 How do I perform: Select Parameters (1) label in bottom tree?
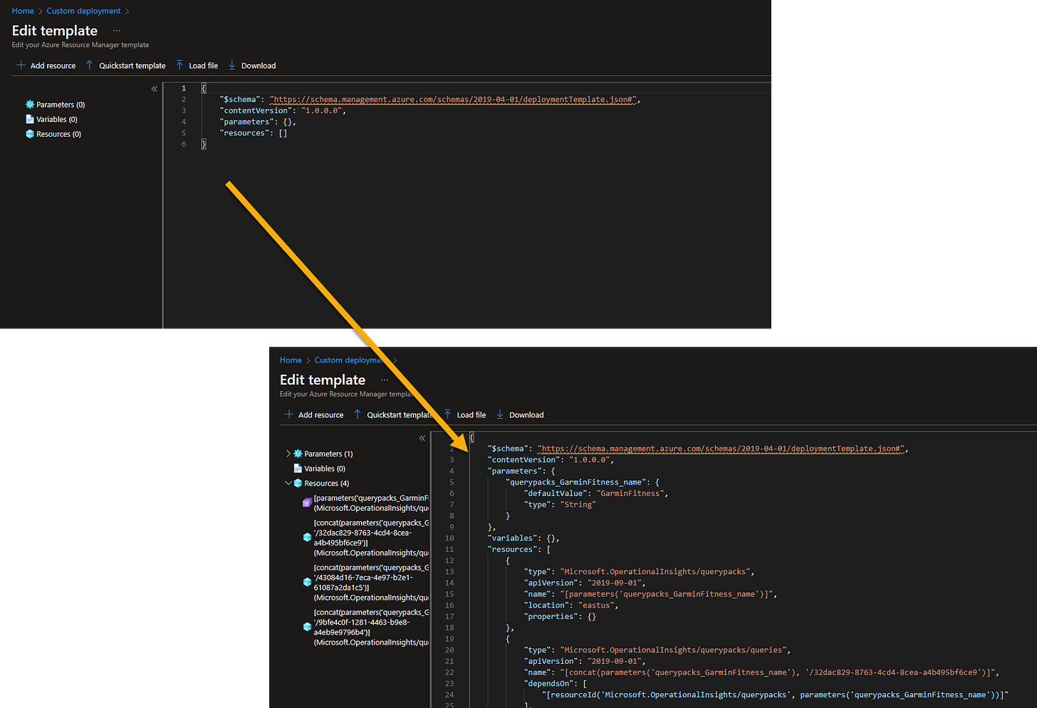[x=328, y=454]
